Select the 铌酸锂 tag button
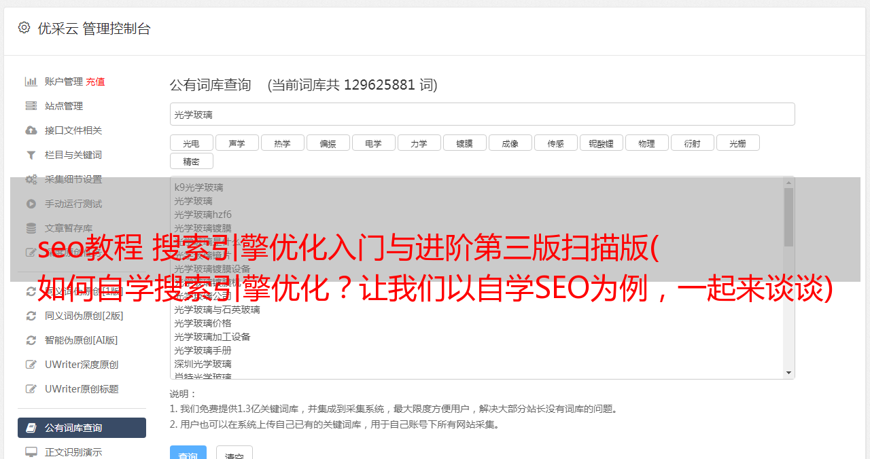 [x=601, y=143]
